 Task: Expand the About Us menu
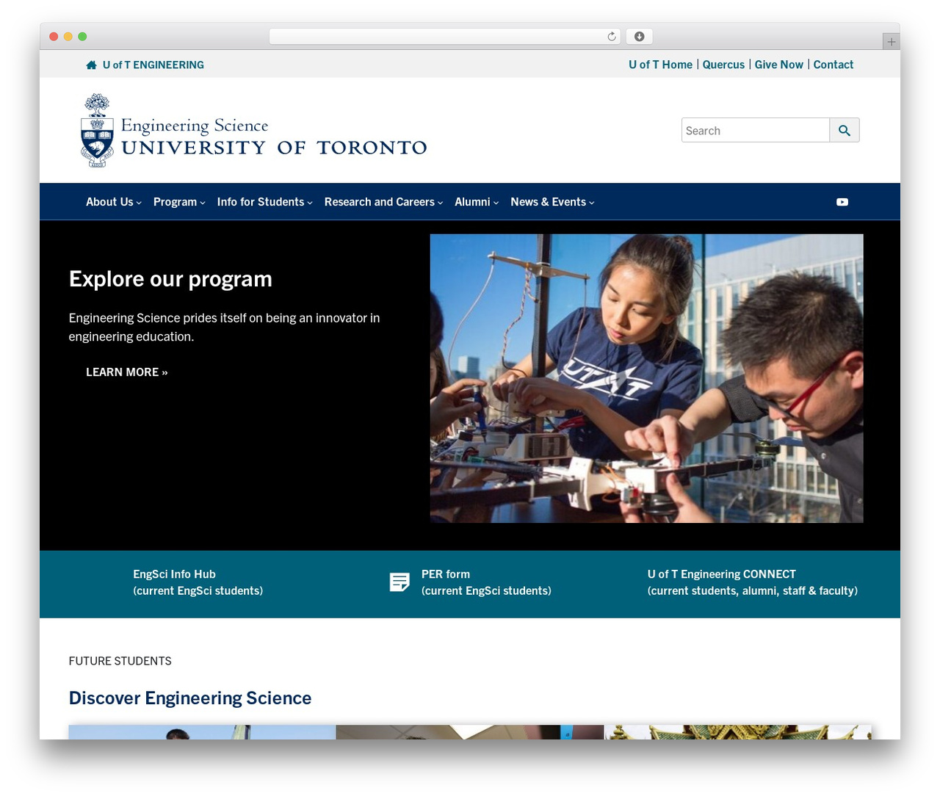click(x=114, y=202)
